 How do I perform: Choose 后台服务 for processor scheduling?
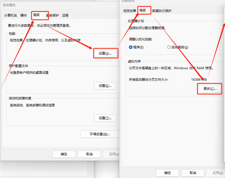(177, 47)
